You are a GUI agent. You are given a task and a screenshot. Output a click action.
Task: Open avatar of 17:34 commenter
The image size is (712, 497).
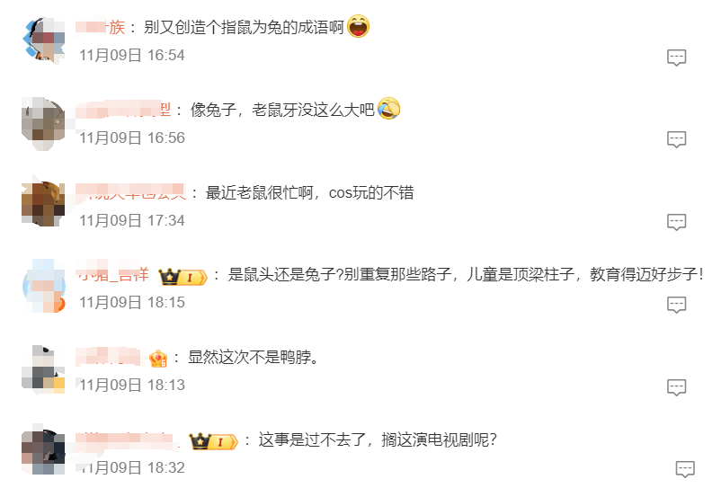[x=43, y=204]
